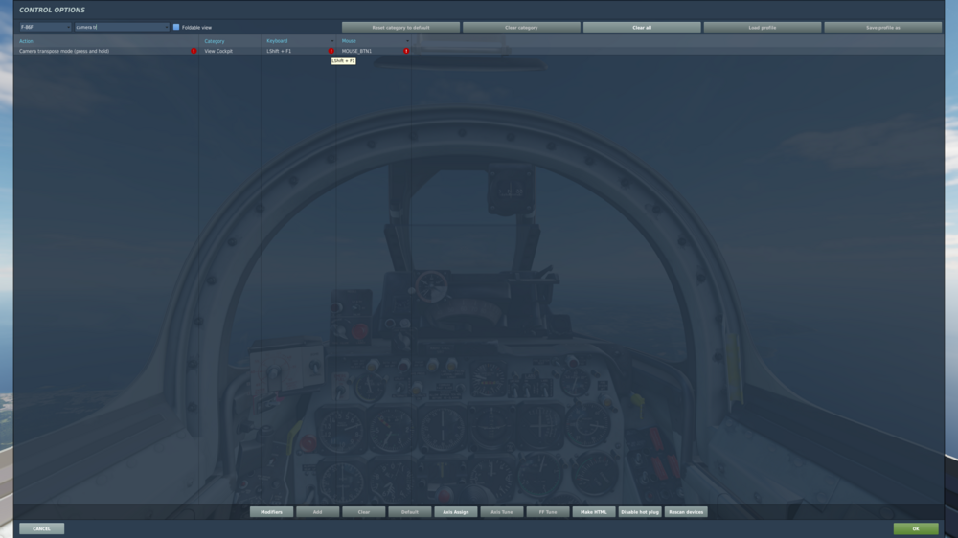
Task: Click the Clear button in bottom bar
Action: (363, 512)
